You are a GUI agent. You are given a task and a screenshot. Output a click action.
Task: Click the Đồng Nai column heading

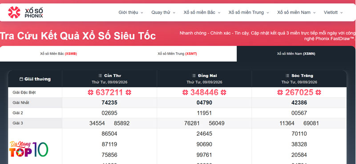click(x=207, y=75)
